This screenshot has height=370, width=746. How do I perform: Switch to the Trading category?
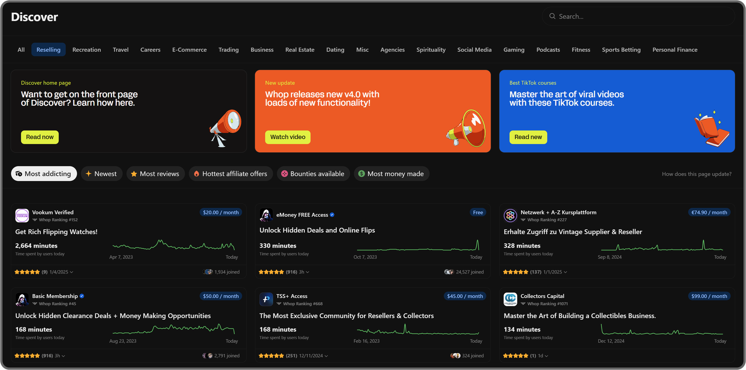pyautogui.click(x=228, y=49)
